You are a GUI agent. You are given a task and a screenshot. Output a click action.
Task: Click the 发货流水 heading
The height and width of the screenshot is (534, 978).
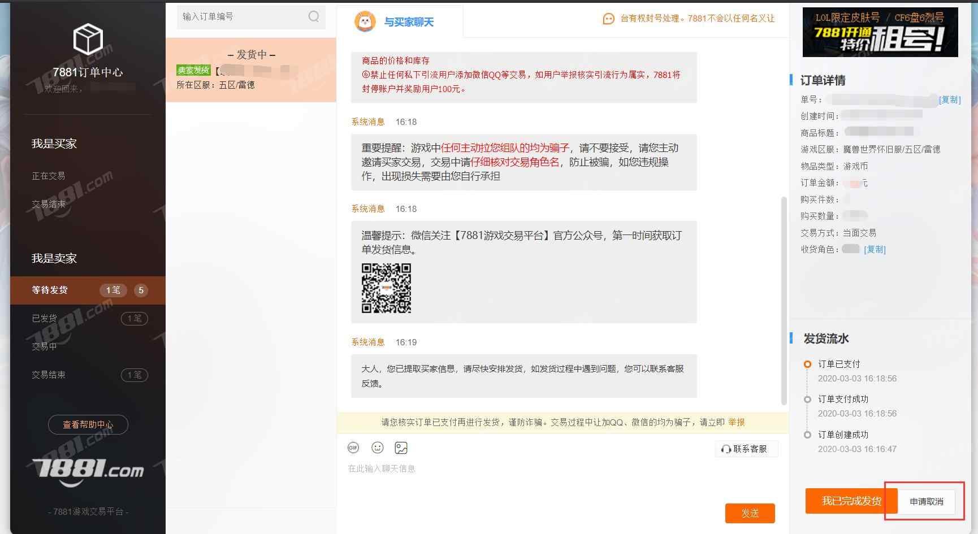click(826, 338)
